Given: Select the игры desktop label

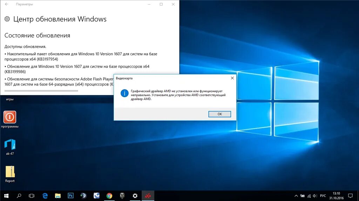Looking at the screenshot, I should pos(9,99).
